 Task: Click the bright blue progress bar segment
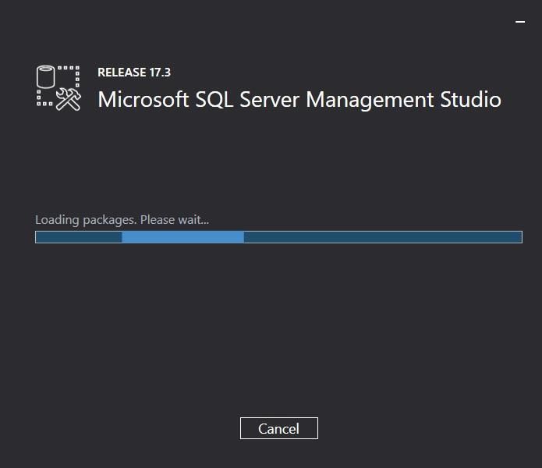point(182,237)
